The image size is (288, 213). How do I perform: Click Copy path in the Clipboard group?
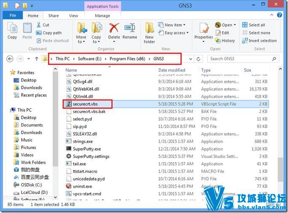[49, 33]
